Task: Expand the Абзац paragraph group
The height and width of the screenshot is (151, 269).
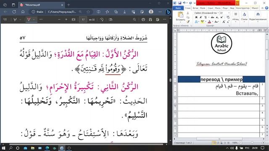Action: coord(235,17)
